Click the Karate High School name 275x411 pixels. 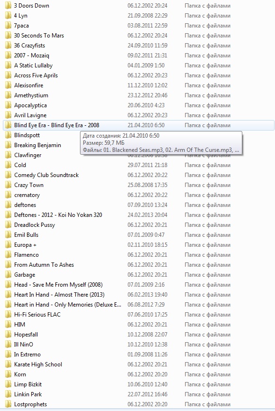coord(38,364)
